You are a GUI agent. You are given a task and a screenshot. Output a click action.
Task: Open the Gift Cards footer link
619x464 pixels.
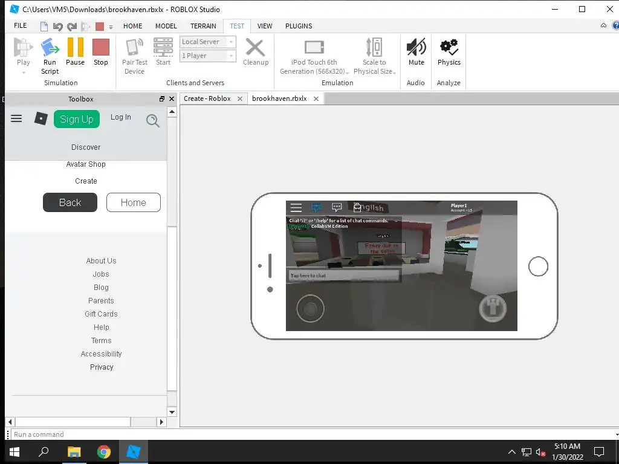[x=101, y=314]
